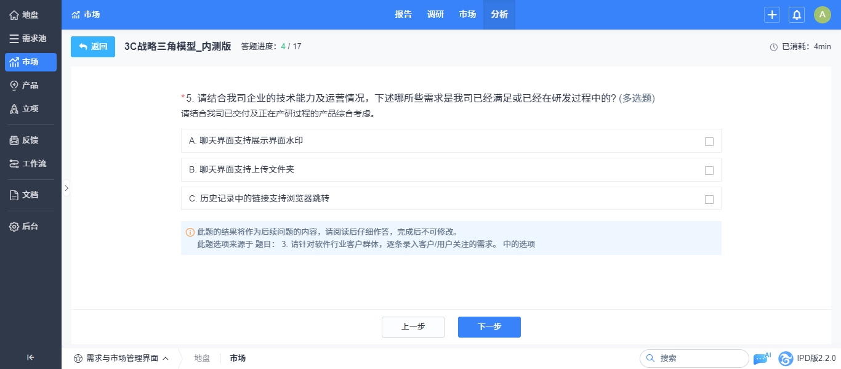The width and height of the screenshot is (841, 369).
Task: Switch to the 市场 top tab
Action: click(467, 14)
